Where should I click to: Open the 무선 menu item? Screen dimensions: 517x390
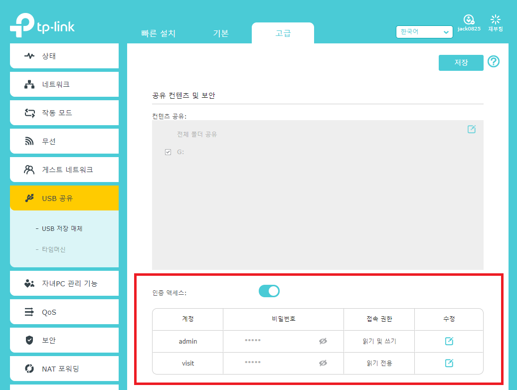click(64, 141)
